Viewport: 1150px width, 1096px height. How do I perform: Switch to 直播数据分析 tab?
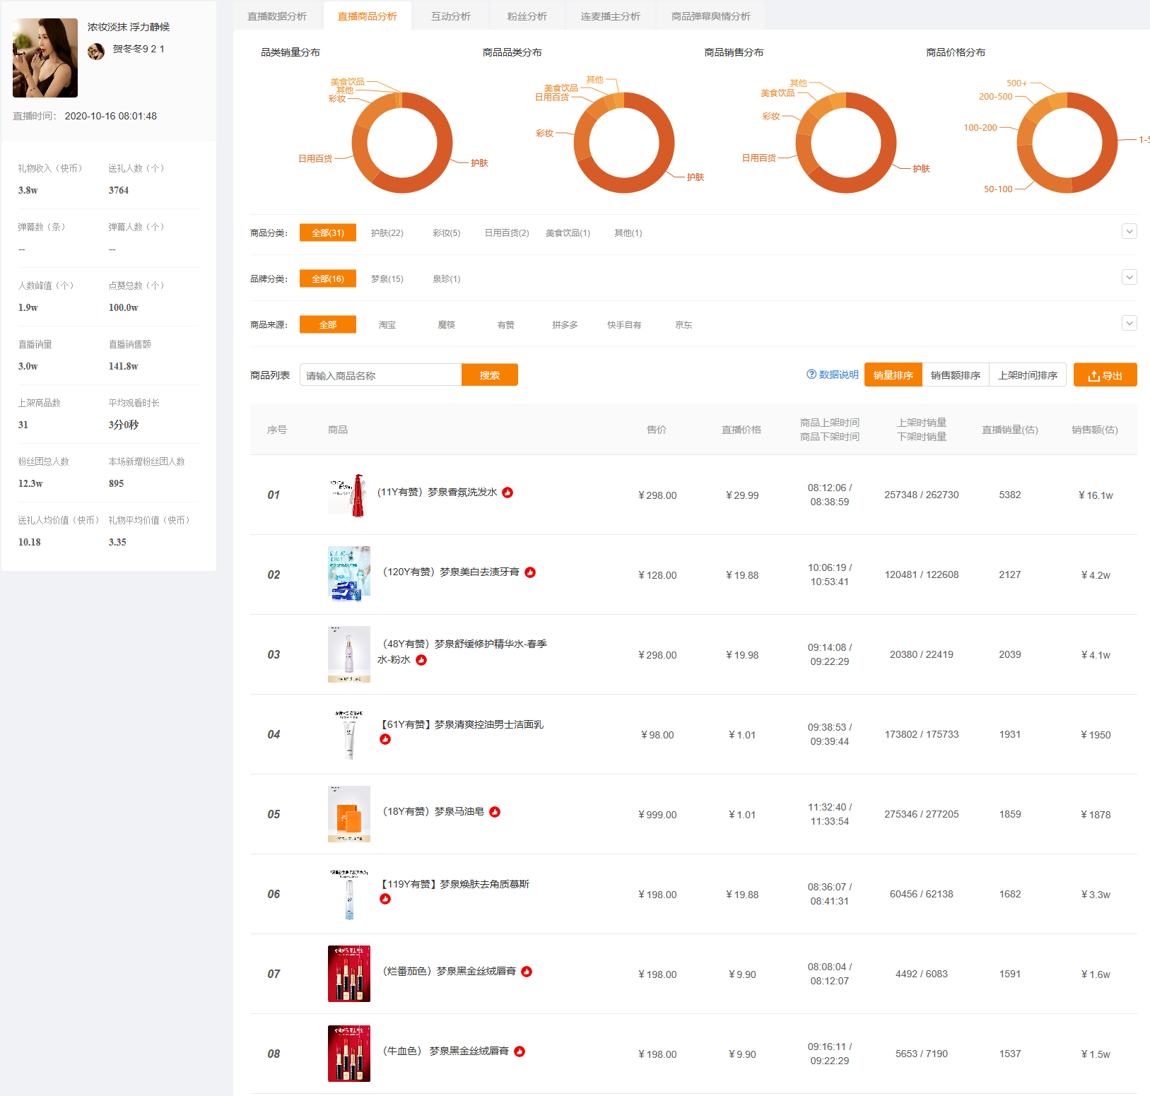[277, 16]
